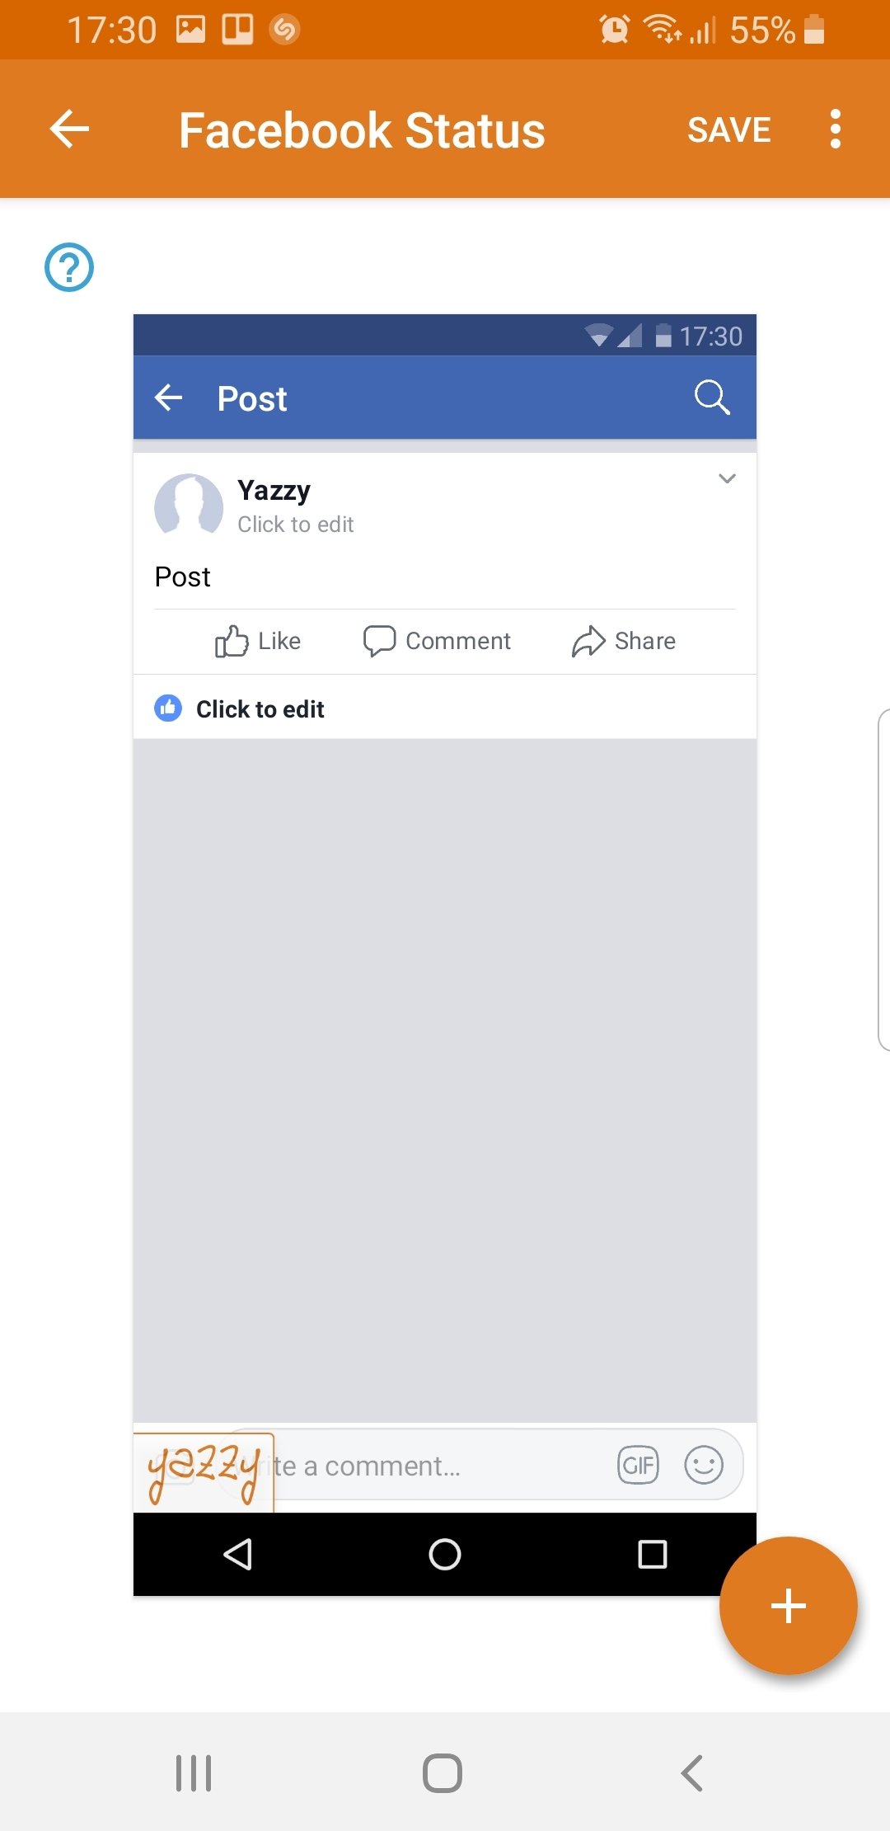Open the GIF picker icon
Viewport: 890px width, 1831px height.
pyautogui.click(x=638, y=1466)
